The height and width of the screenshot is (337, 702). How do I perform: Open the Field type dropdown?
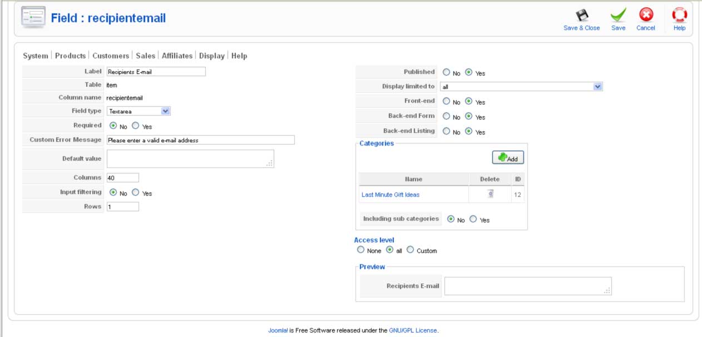click(139, 111)
